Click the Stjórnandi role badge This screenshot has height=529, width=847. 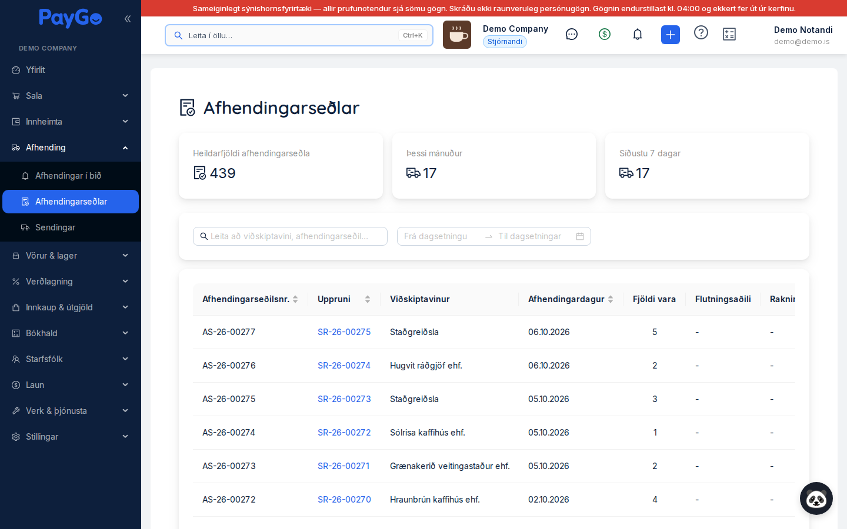(505, 42)
